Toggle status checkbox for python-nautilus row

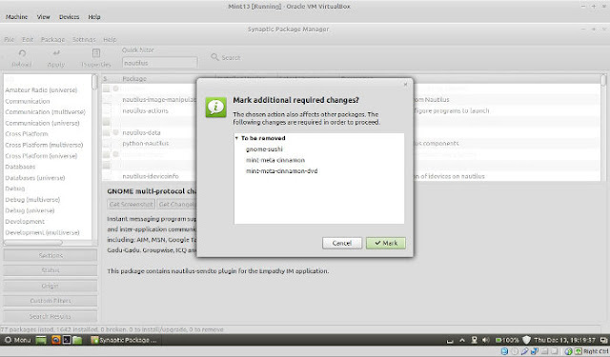coord(106,144)
